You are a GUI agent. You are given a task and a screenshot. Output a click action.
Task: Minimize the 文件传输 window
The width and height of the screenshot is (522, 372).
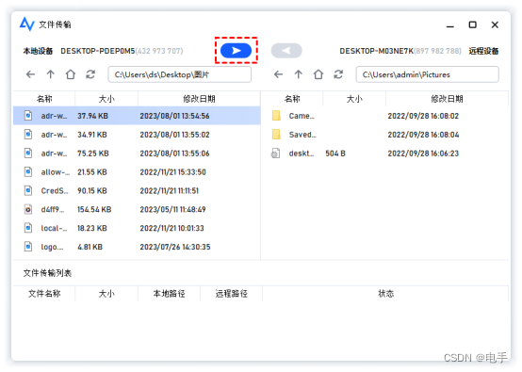click(x=450, y=25)
